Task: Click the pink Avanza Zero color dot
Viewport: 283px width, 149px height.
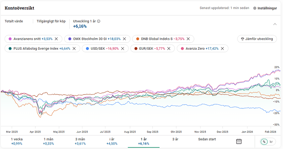Action: click(x=182, y=48)
